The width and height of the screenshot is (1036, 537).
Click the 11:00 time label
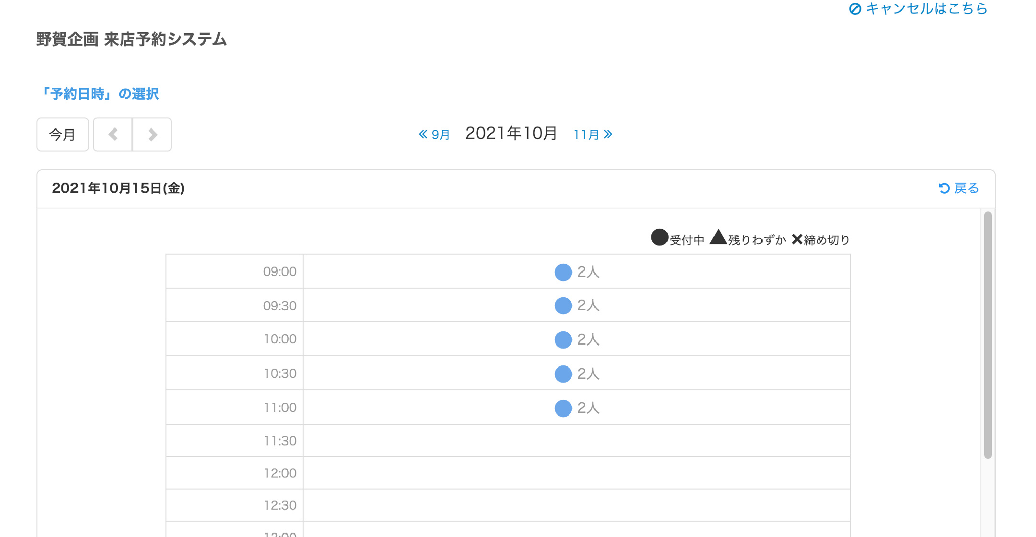[280, 408]
